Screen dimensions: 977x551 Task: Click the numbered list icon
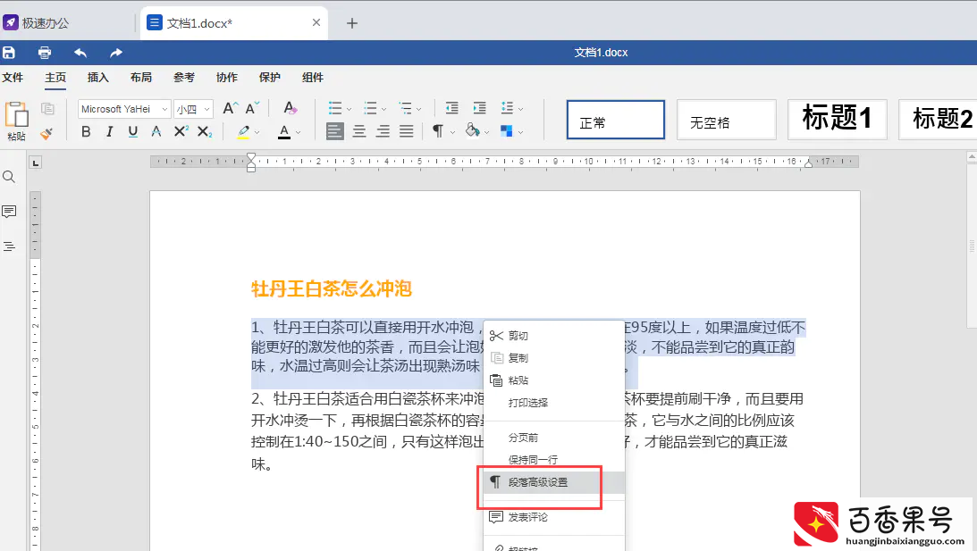click(x=370, y=108)
